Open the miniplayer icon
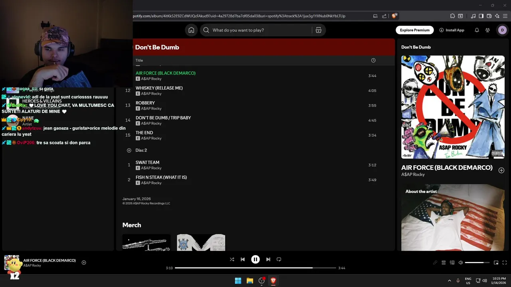The image size is (511, 287). (x=496, y=263)
